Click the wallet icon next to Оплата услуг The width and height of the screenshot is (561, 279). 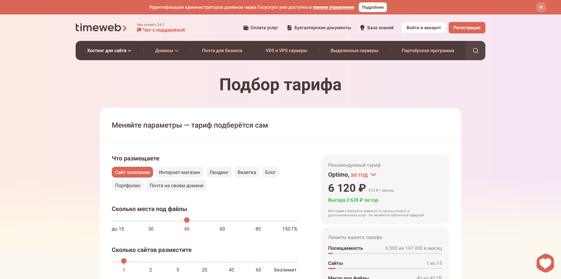coord(246,28)
